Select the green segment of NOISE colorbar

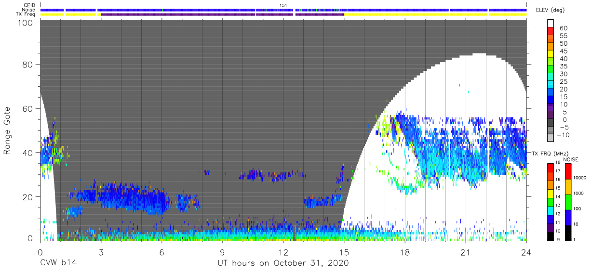(568, 202)
